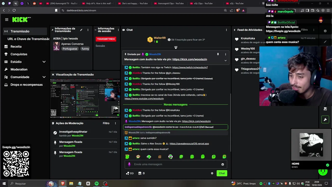Click the funny stream tag
The image size is (332, 187).
(x=85, y=49)
